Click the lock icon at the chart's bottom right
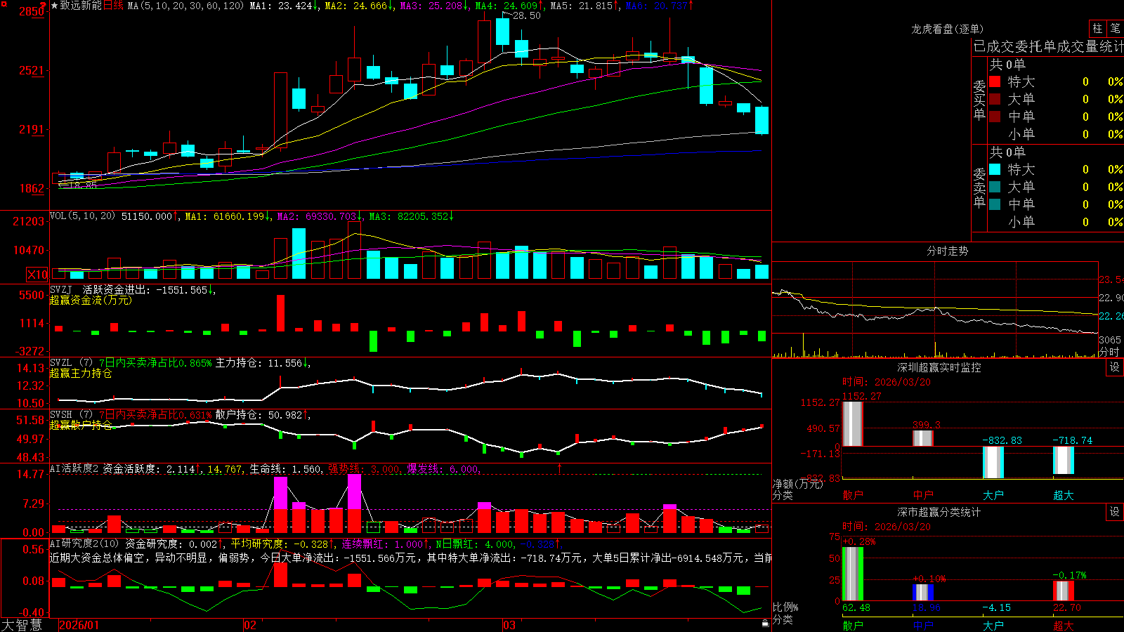Viewport: 1124px width, 632px height. click(766, 623)
